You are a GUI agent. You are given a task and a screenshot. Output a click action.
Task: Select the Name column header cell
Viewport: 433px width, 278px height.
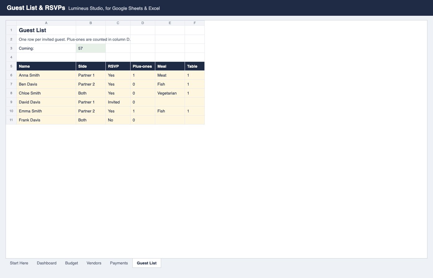46,66
